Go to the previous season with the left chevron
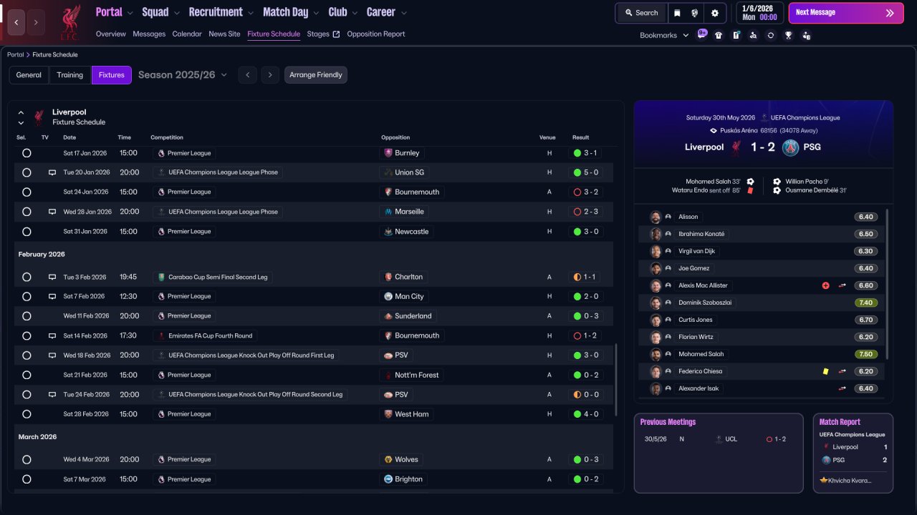 (247, 75)
